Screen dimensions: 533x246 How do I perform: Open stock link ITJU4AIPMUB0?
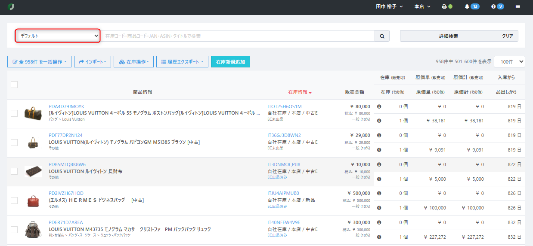[x=283, y=193]
